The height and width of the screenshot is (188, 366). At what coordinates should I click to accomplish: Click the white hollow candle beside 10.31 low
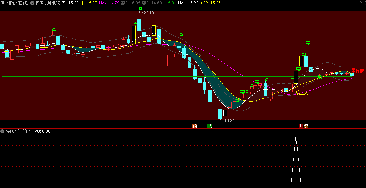[225, 113]
